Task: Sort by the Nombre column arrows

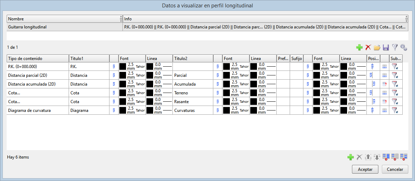Action: click(121, 19)
